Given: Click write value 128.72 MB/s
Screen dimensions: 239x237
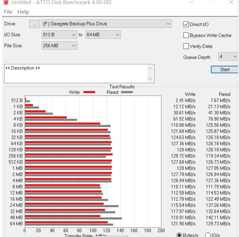Looking at the screenshot, I should click(183, 156).
